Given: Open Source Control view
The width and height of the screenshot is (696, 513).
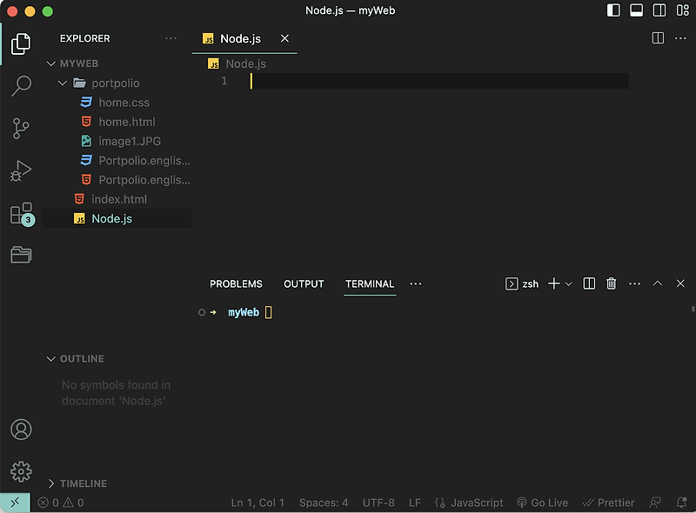Looking at the screenshot, I should point(21,127).
